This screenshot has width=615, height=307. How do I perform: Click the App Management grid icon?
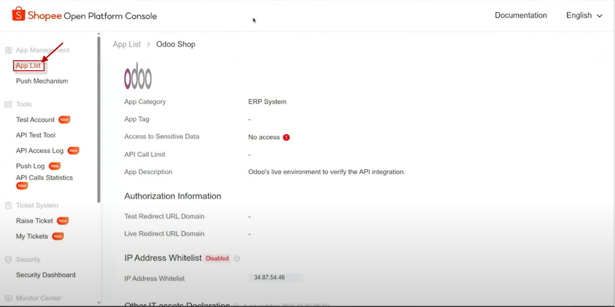(x=8, y=50)
